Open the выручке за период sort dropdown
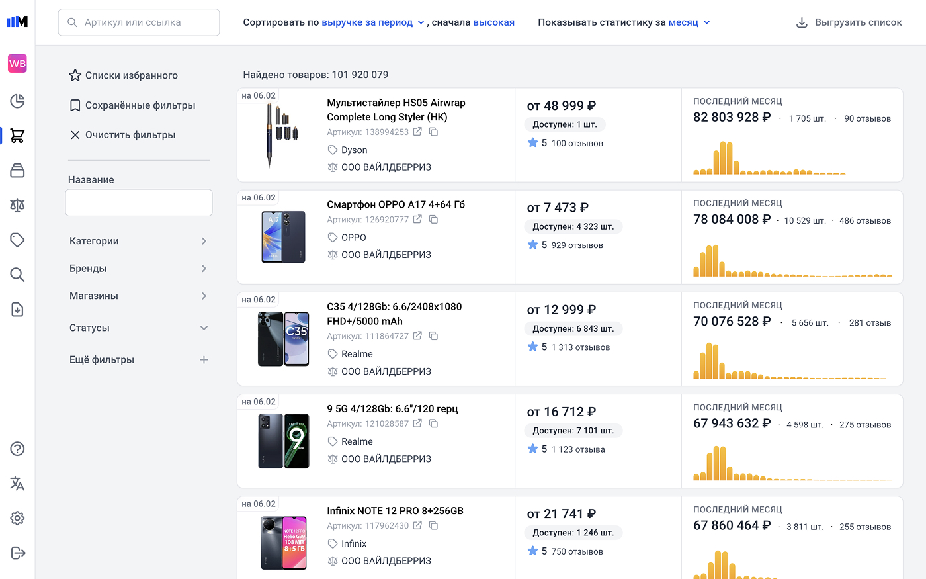 click(373, 22)
